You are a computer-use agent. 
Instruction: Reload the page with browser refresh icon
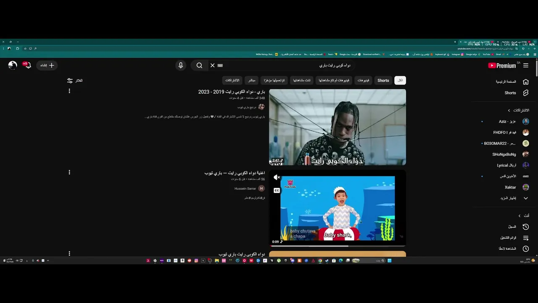click(523, 48)
